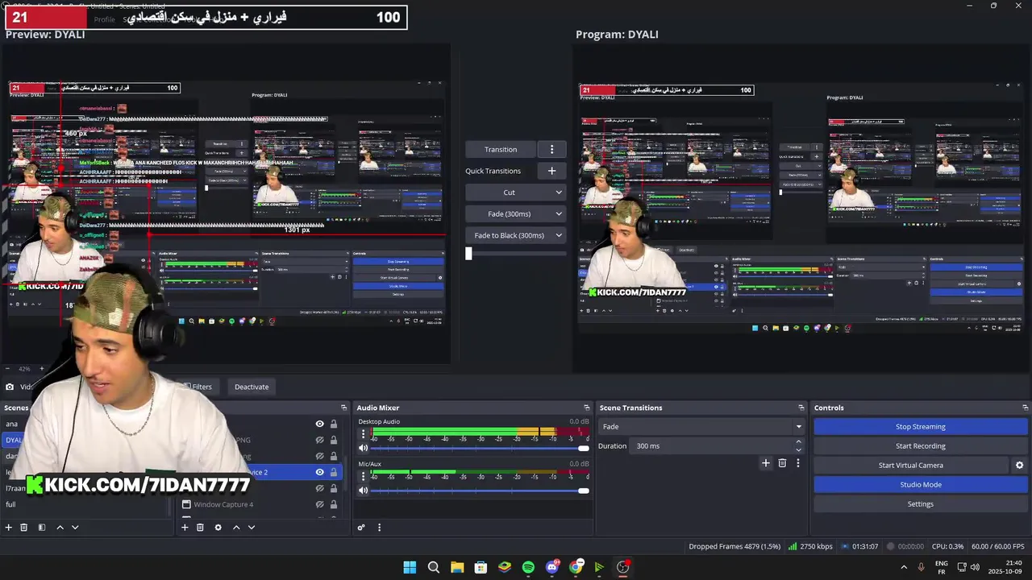Open Desktop Audio three-dot options
Viewport: 1032px width, 580px height.
pyautogui.click(x=363, y=433)
